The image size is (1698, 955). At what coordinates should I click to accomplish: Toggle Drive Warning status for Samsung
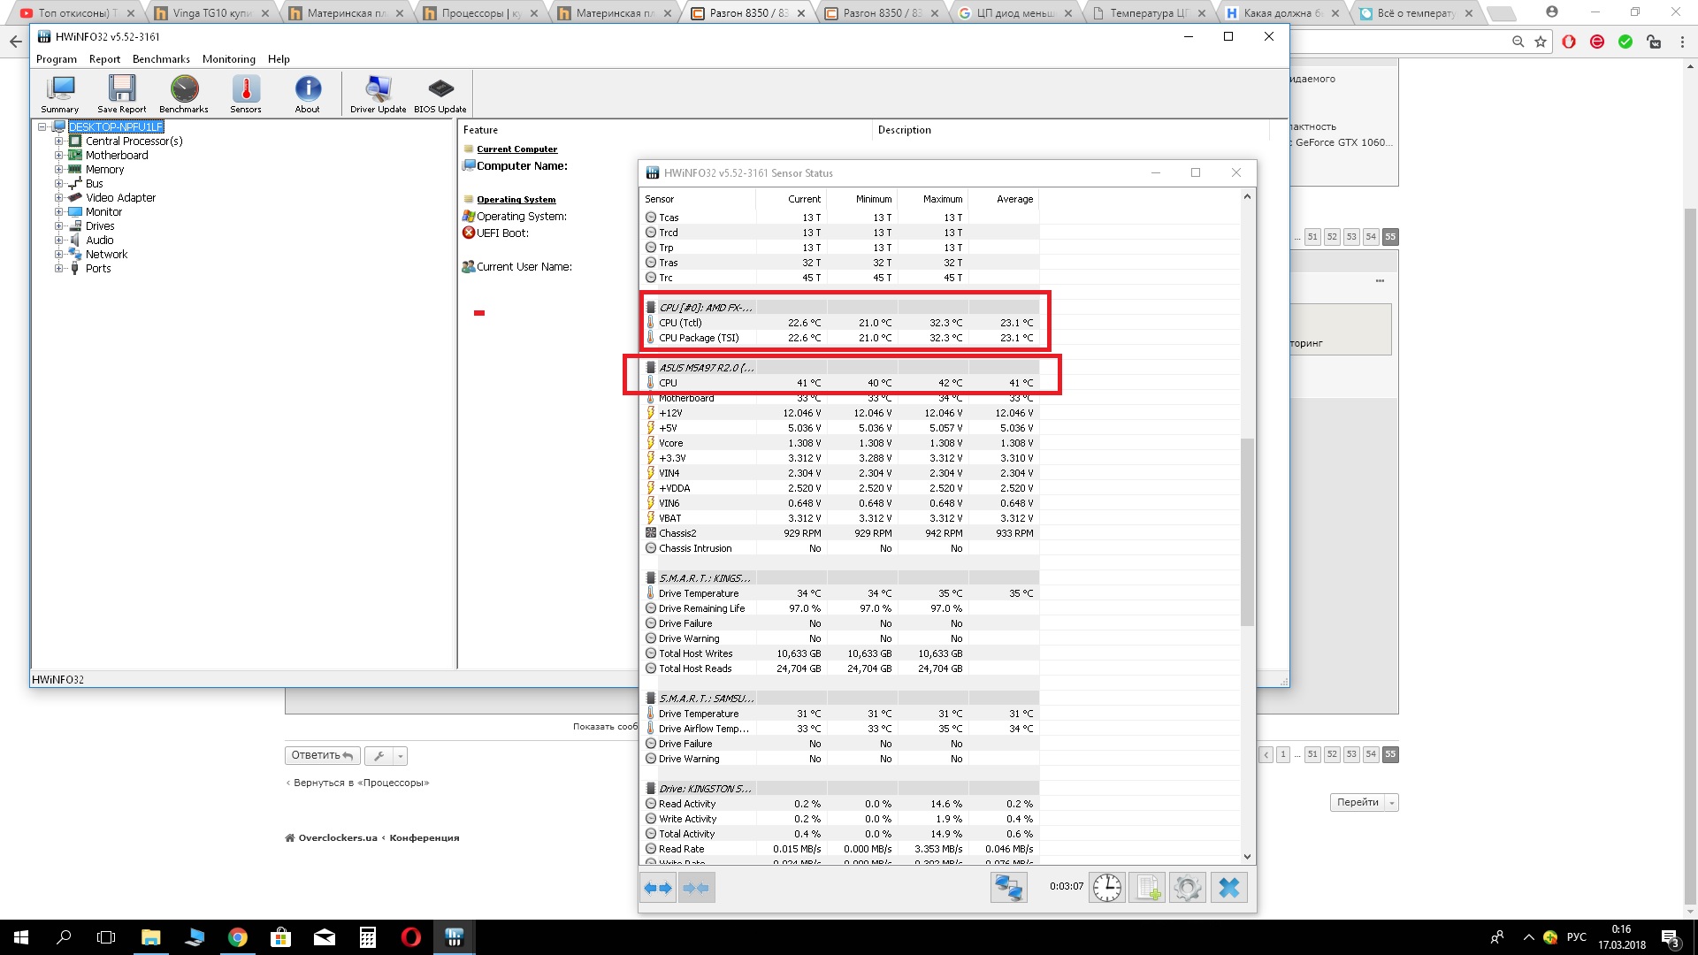click(x=689, y=758)
